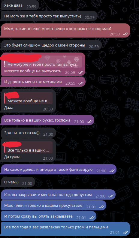
Task: Open quoted reply "Не могу же я тебя просто так выпуст..."
Action: [x=43, y=62]
